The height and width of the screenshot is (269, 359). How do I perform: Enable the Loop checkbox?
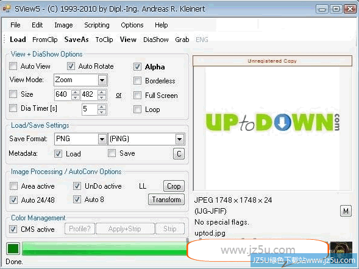(137, 110)
